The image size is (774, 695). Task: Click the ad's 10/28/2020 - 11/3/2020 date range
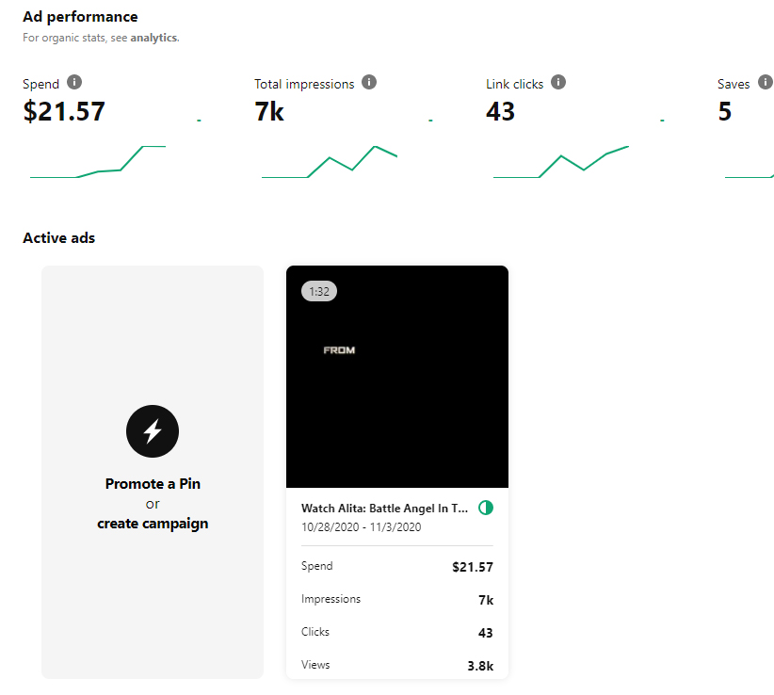coord(361,527)
